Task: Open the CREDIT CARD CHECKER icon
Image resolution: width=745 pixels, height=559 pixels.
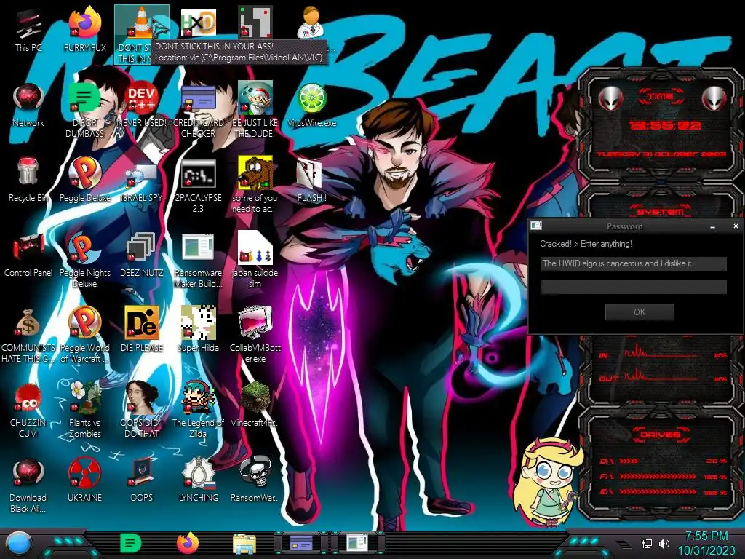Action: pos(198,111)
